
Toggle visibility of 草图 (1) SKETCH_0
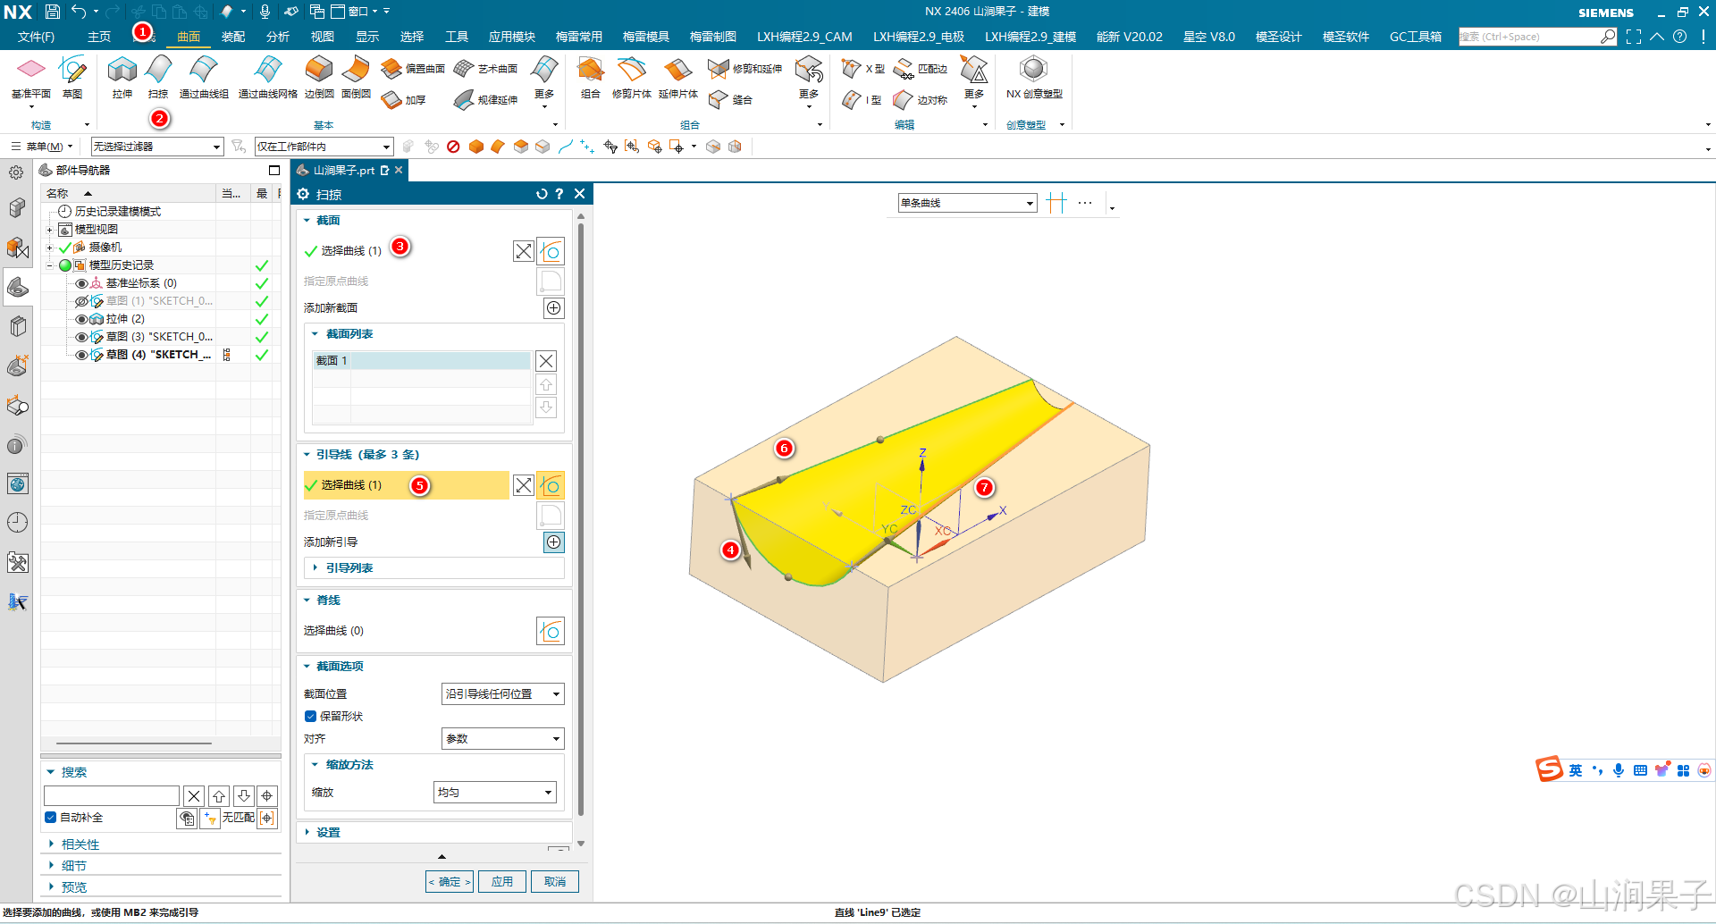click(81, 301)
